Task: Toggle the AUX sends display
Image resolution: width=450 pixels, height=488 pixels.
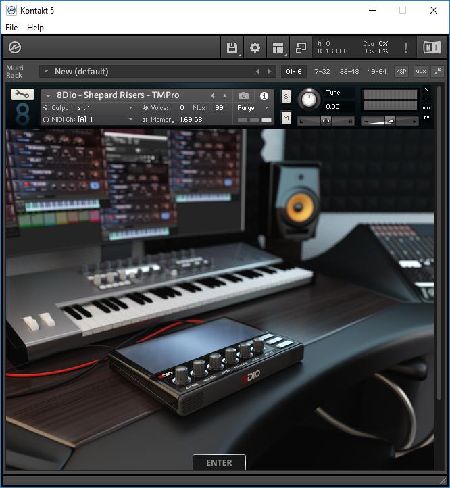Action: pyautogui.click(x=426, y=108)
